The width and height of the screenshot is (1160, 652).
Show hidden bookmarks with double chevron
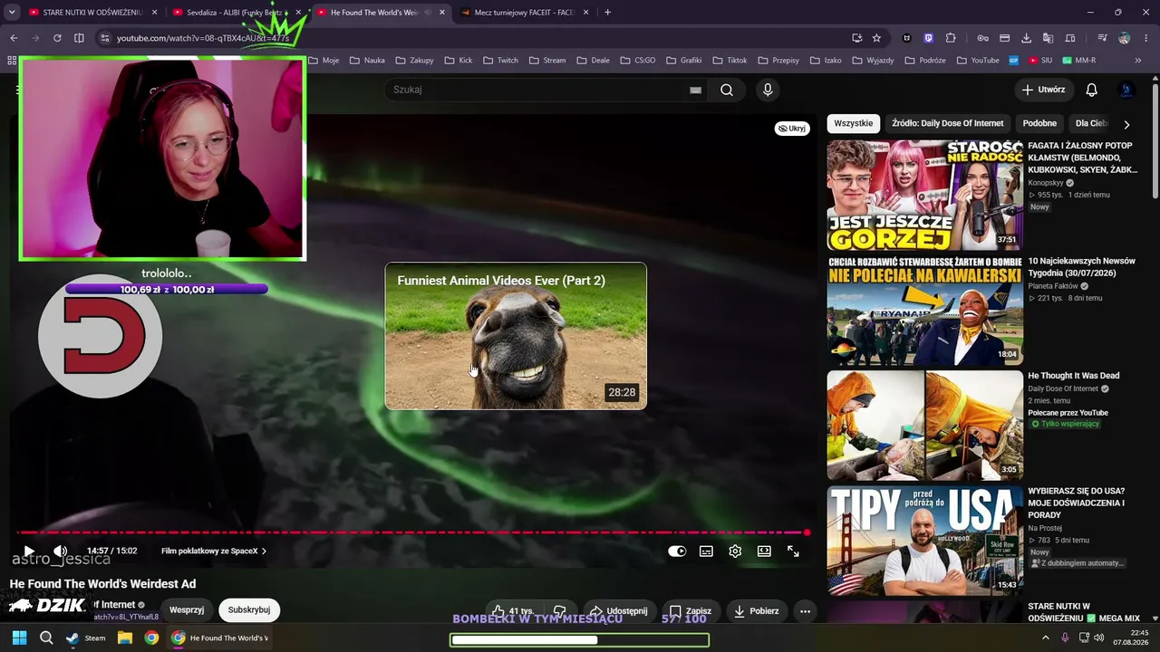point(1138,61)
